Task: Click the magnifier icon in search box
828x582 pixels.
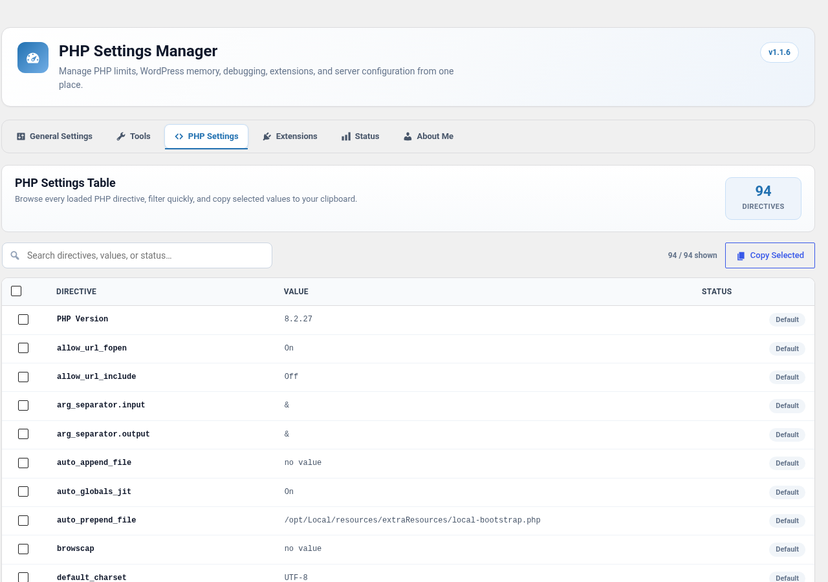Action: pos(15,255)
